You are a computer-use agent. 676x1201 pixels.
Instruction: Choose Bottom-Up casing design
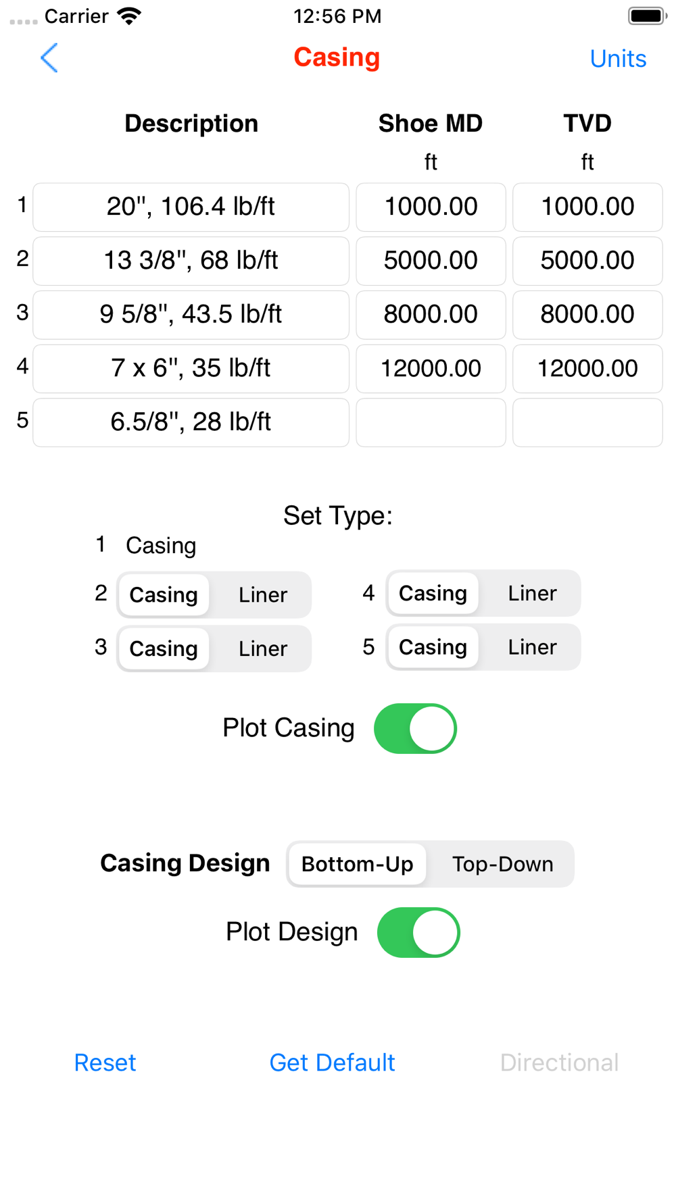[x=358, y=865]
